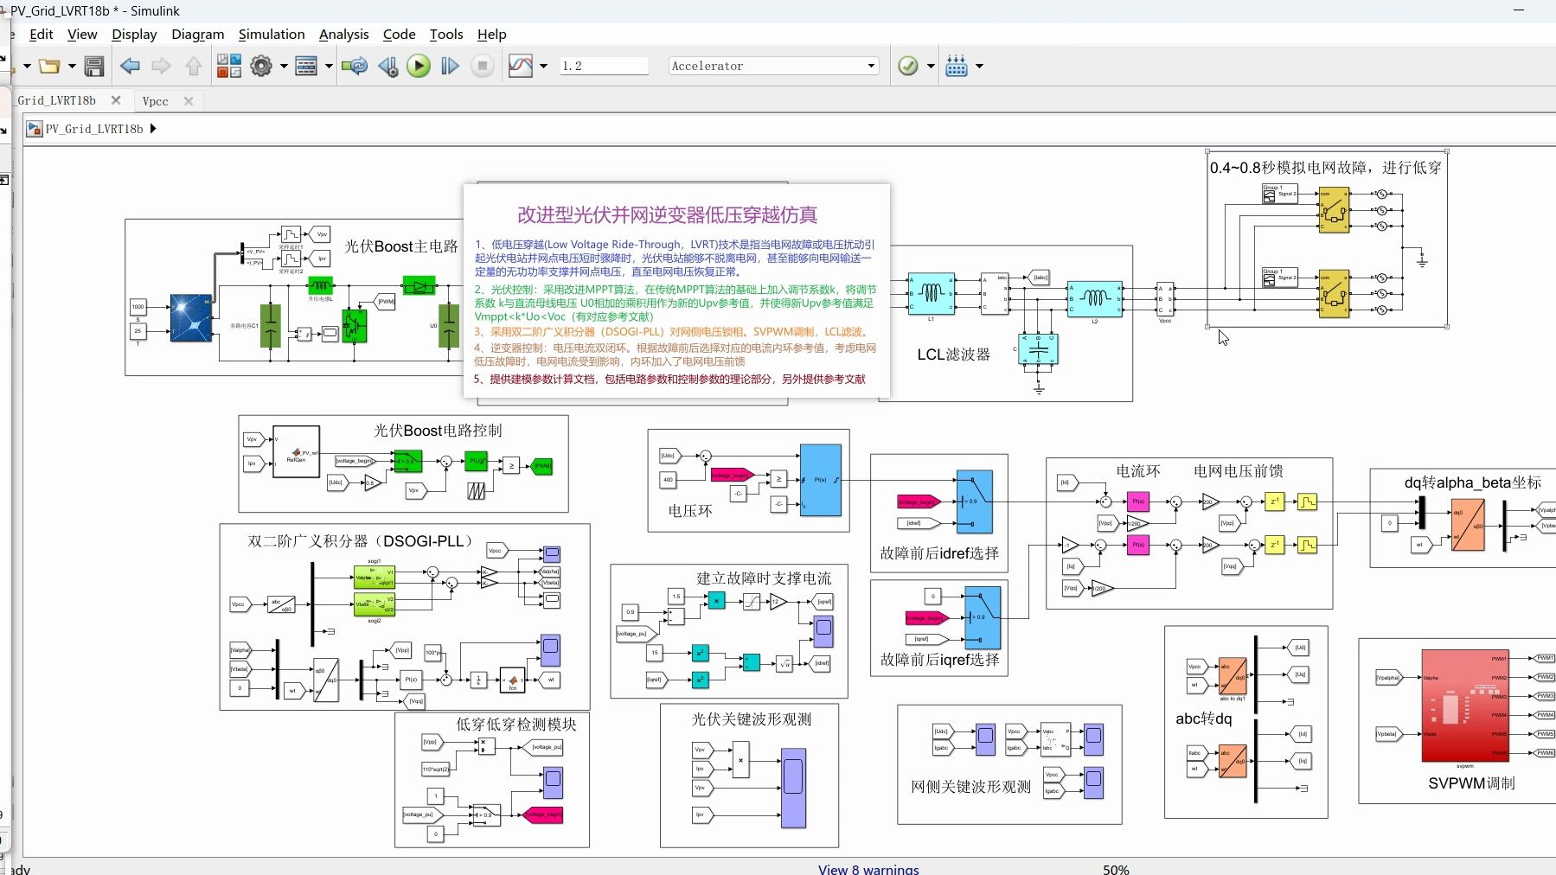Select the sogi1 green block in DSOGI-PLL
This screenshot has height=875, width=1556.
[375, 577]
